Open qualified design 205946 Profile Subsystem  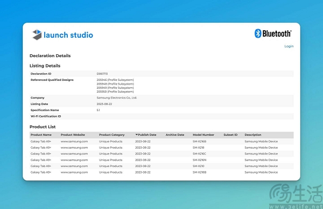115,80
